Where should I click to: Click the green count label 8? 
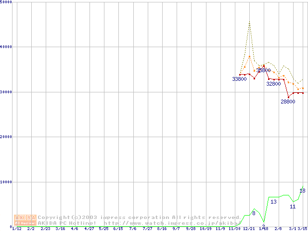click(x=254, y=213)
